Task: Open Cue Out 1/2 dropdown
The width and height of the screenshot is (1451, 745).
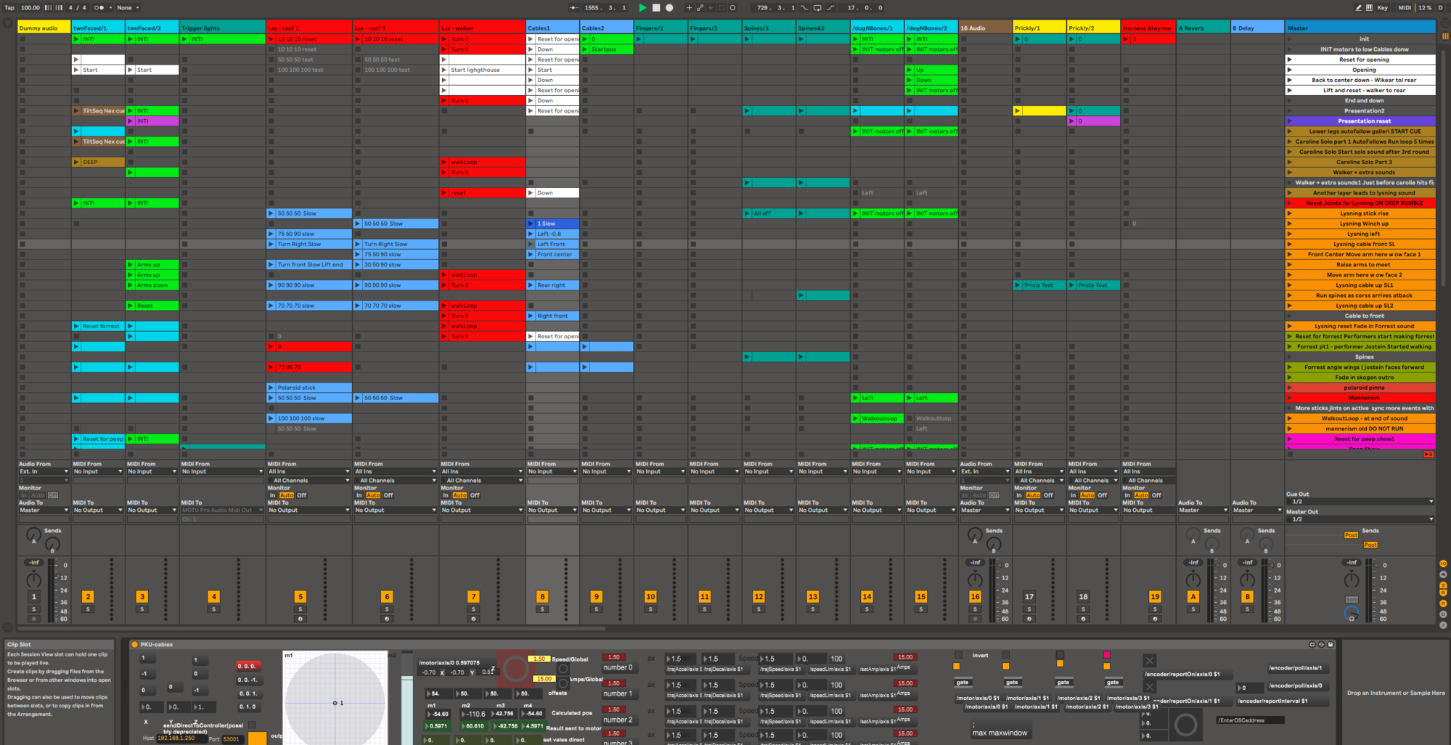Action: click(x=1360, y=502)
